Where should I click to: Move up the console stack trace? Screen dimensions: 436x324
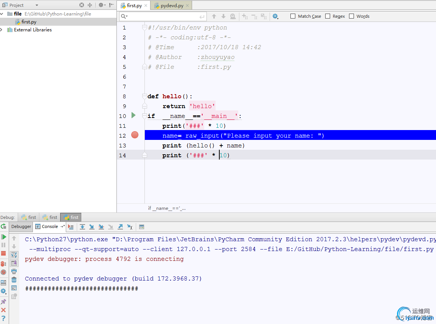14,238
